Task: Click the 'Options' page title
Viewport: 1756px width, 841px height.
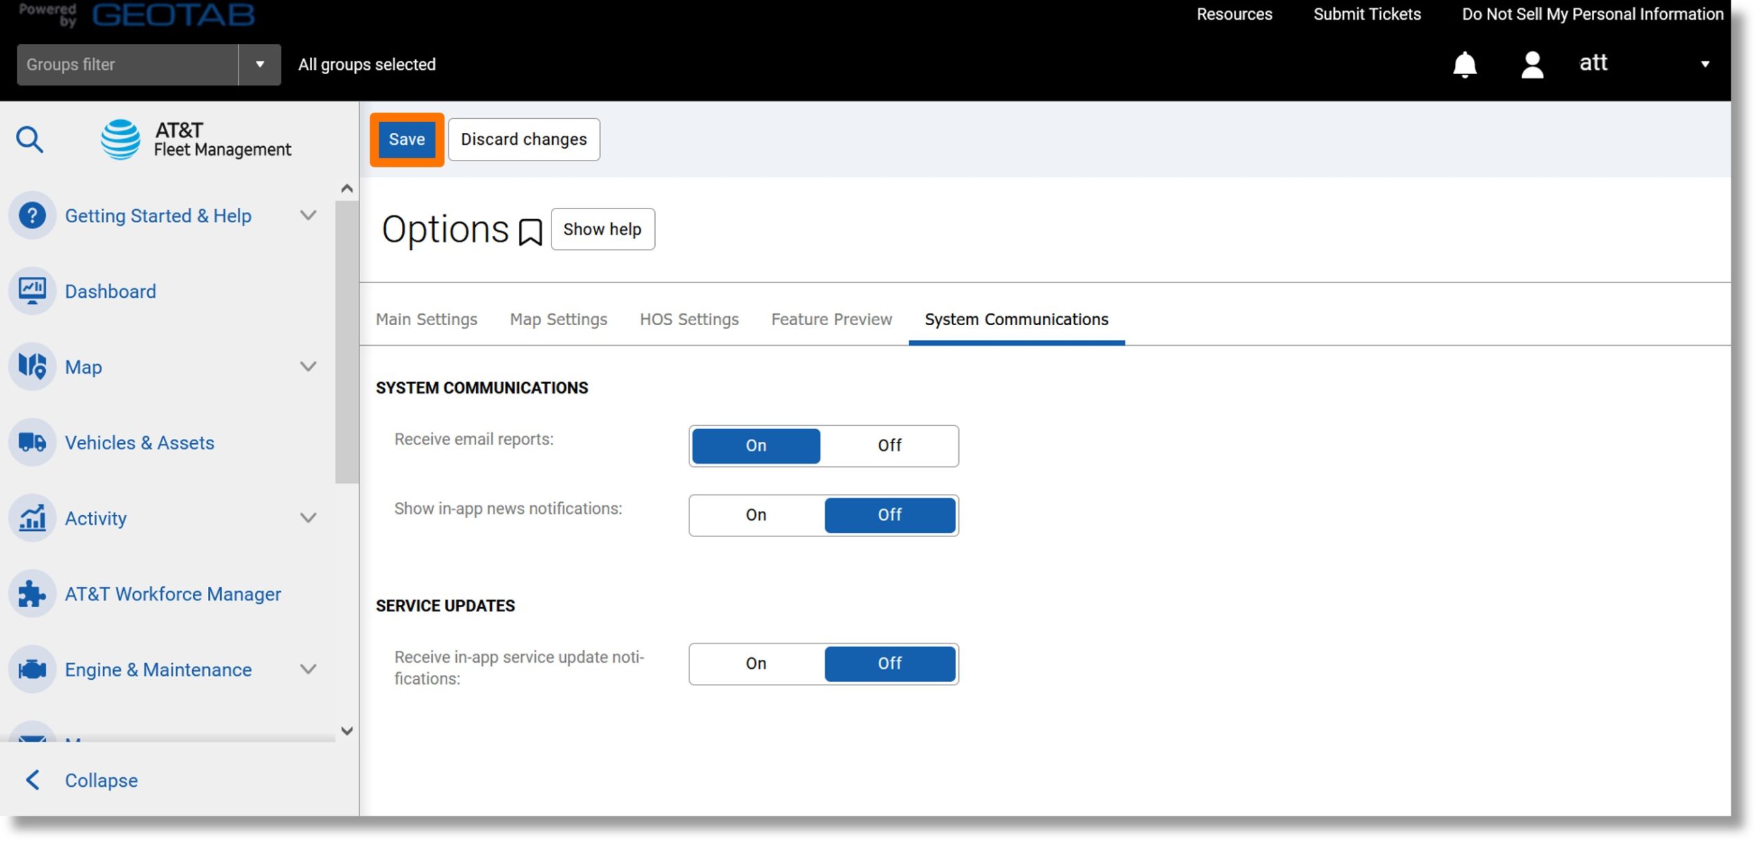Action: 445,229
